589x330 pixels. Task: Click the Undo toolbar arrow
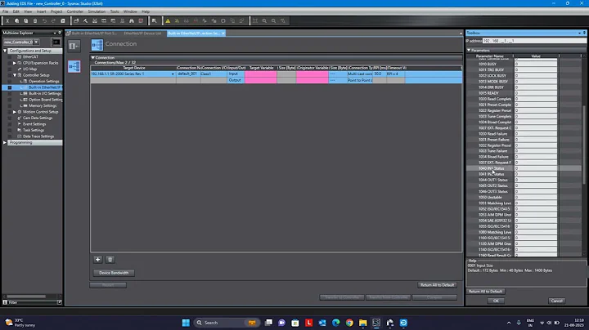click(44, 21)
